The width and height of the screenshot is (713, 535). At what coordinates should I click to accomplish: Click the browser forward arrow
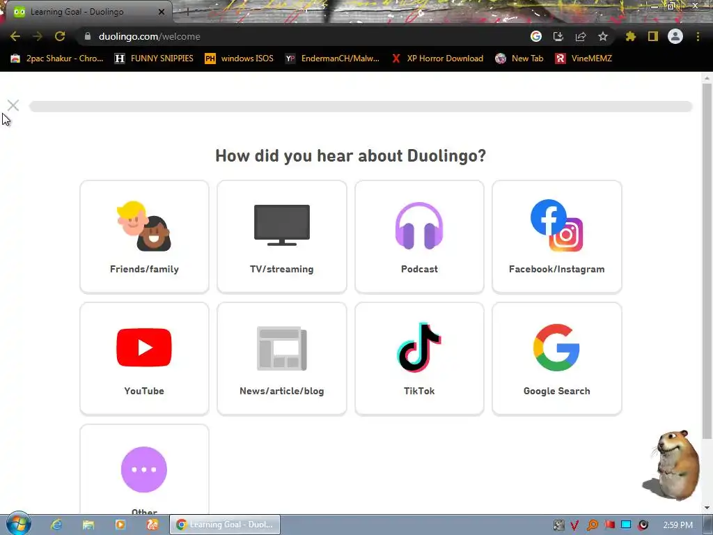click(x=38, y=36)
